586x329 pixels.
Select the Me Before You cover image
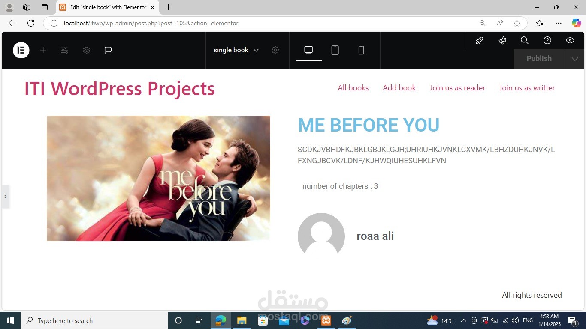coord(158,178)
